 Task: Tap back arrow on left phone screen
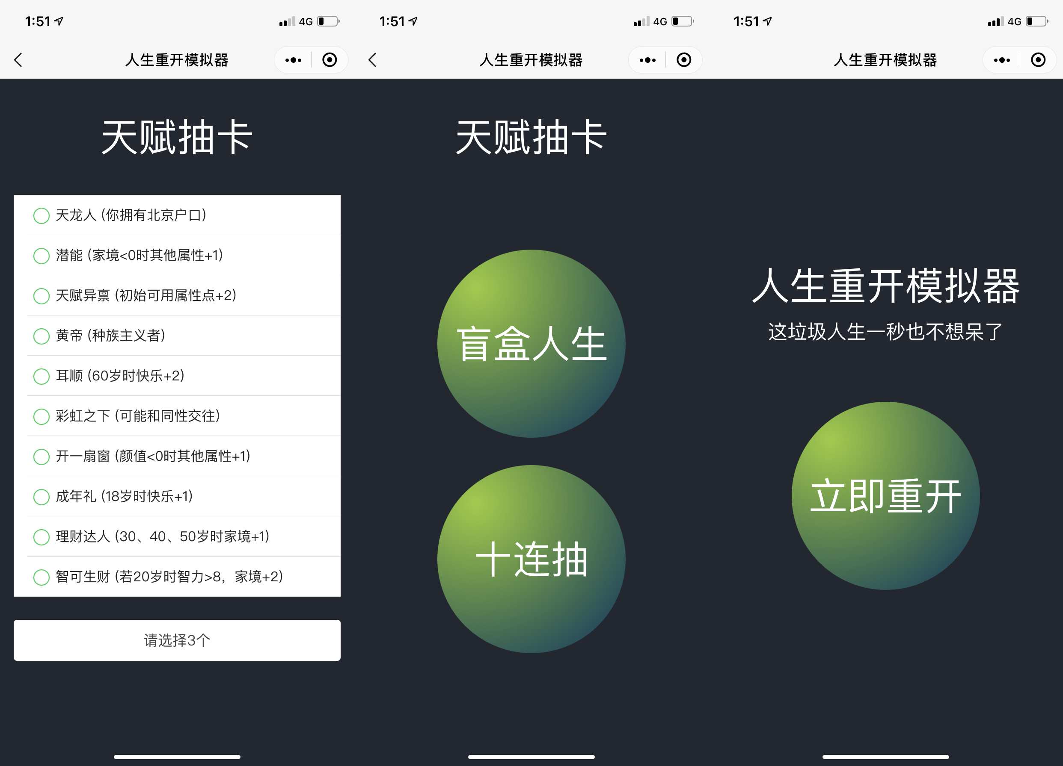pyautogui.click(x=18, y=60)
